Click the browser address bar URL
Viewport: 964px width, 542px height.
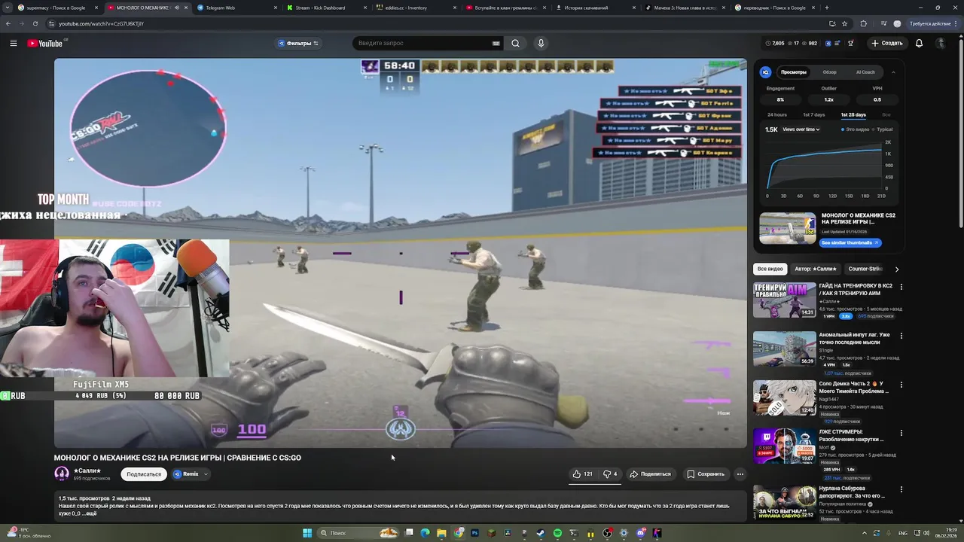tap(101, 23)
